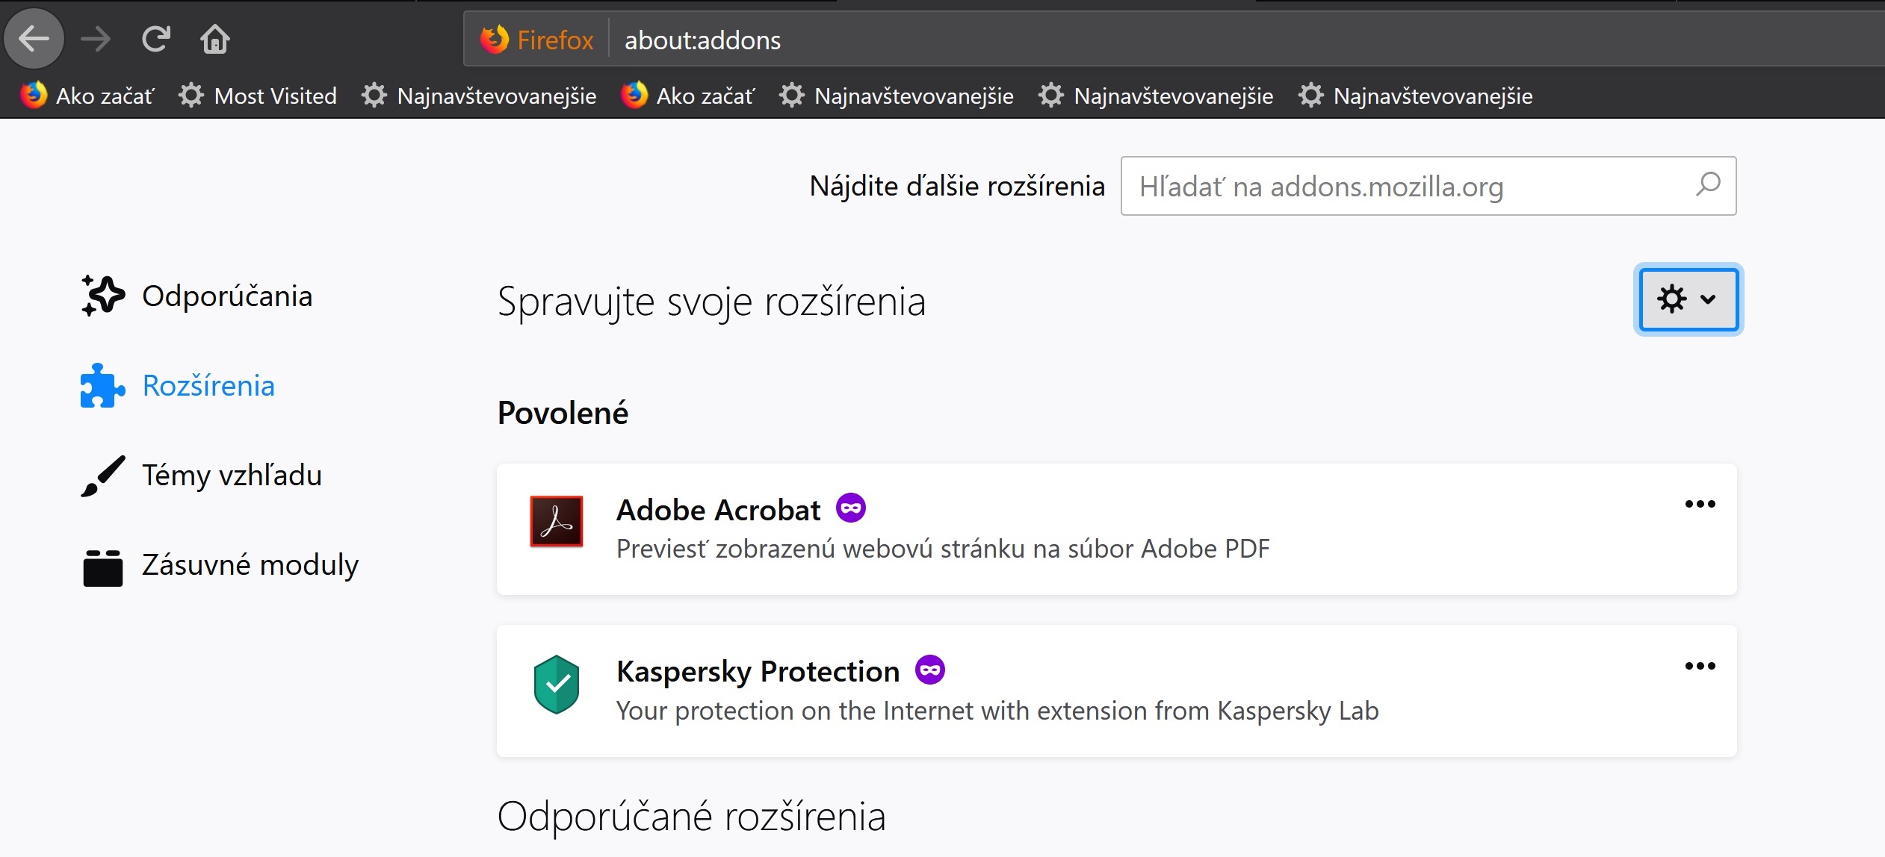The width and height of the screenshot is (1885, 857).
Task: Click the Adobe Acrobat extension icon
Action: (556, 521)
